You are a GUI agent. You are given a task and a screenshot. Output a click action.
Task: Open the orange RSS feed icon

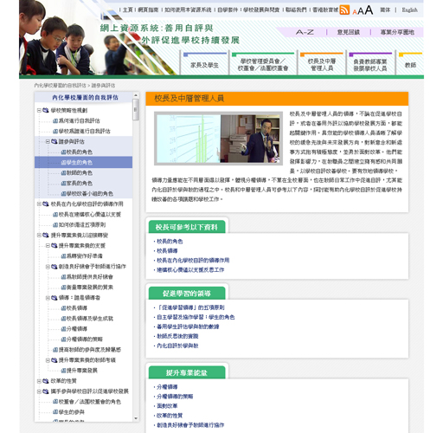[344, 10]
